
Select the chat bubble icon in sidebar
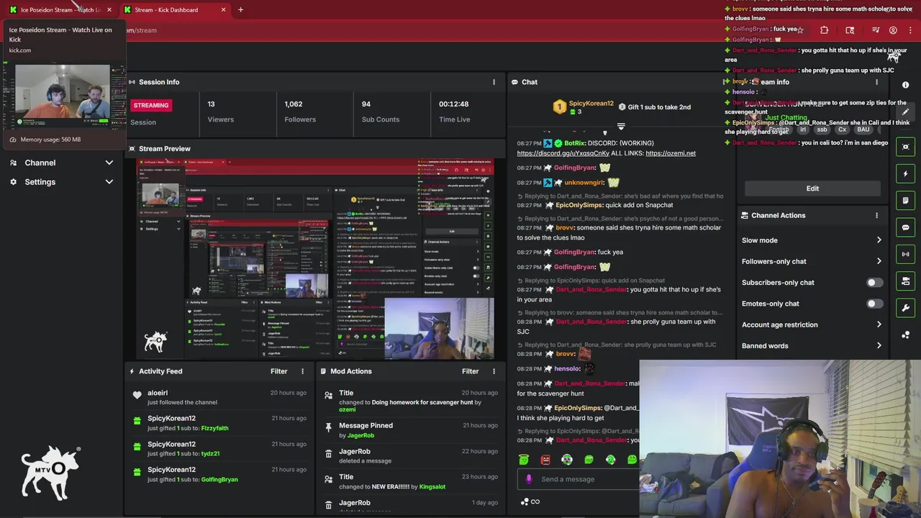(905, 227)
